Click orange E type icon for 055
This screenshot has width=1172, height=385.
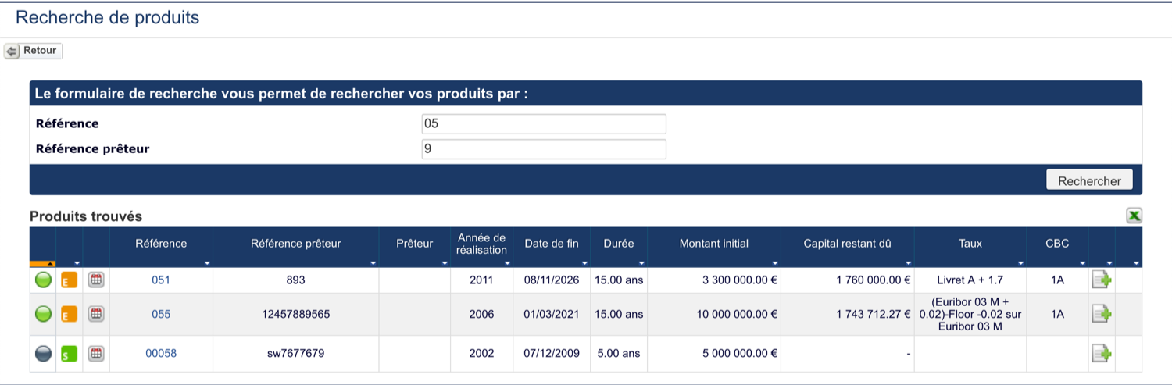[x=70, y=314]
